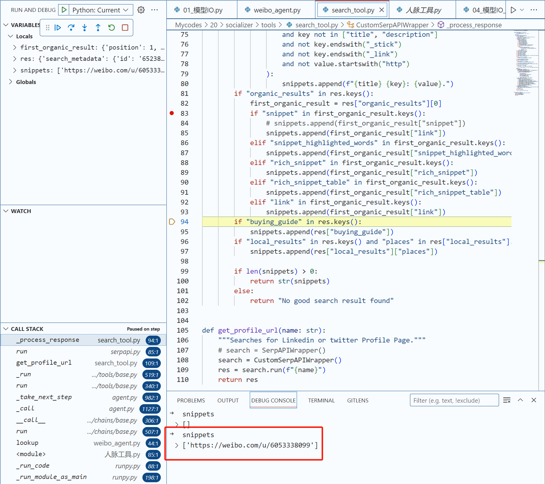Screen dimensions: 545x484
Task: Select get_profile_url frame in call stack
Action: [44, 363]
